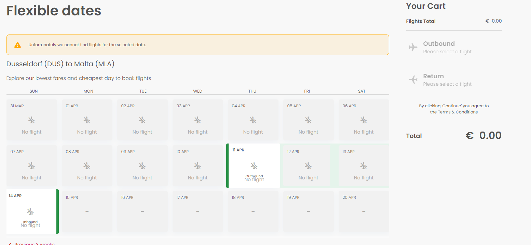Click the WED column header
This screenshot has height=245, width=531.
point(198,91)
